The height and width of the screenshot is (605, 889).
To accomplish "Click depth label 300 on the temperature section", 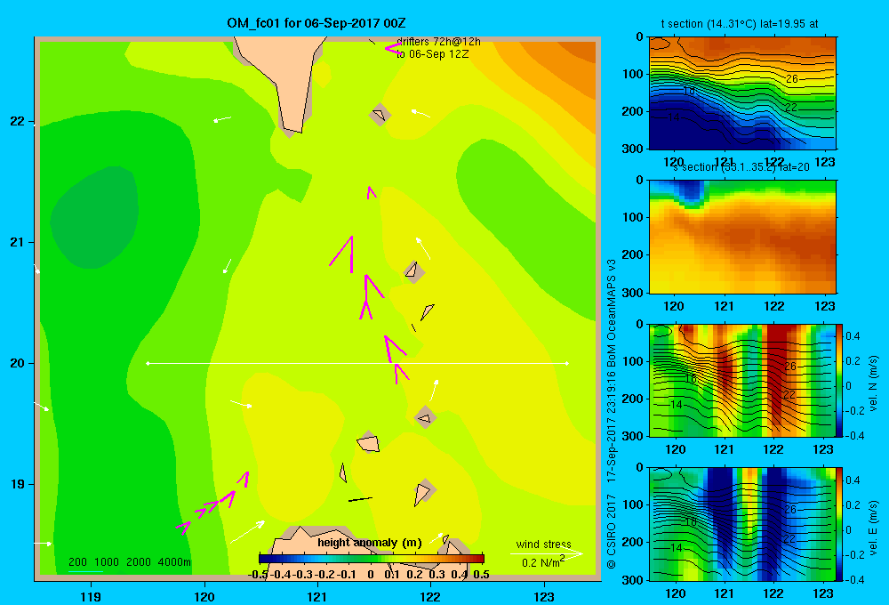I will tap(633, 149).
